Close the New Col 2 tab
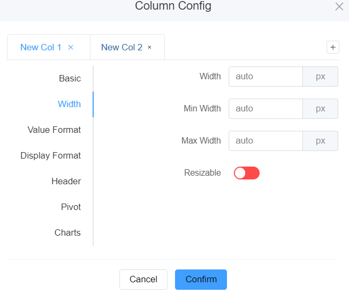The width and height of the screenshot is (349, 293). (x=149, y=47)
